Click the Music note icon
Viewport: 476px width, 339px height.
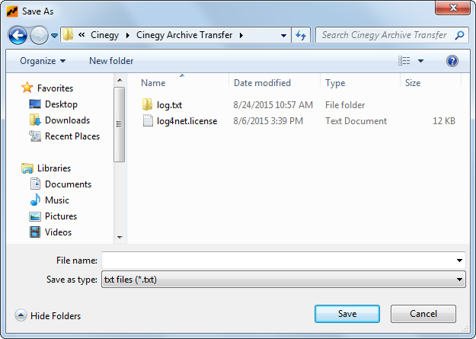pyautogui.click(x=35, y=200)
